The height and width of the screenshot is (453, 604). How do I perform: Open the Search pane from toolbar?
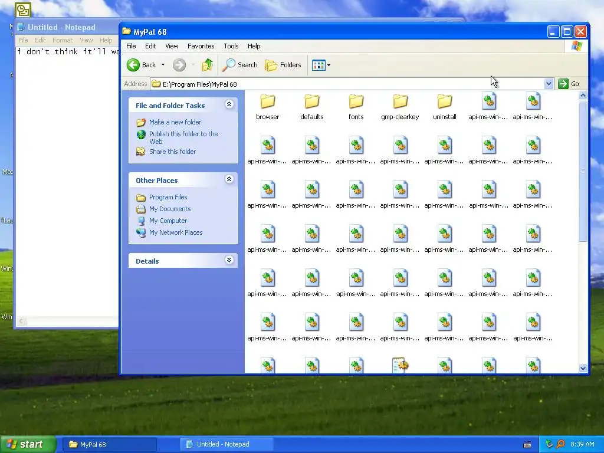[241, 65]
